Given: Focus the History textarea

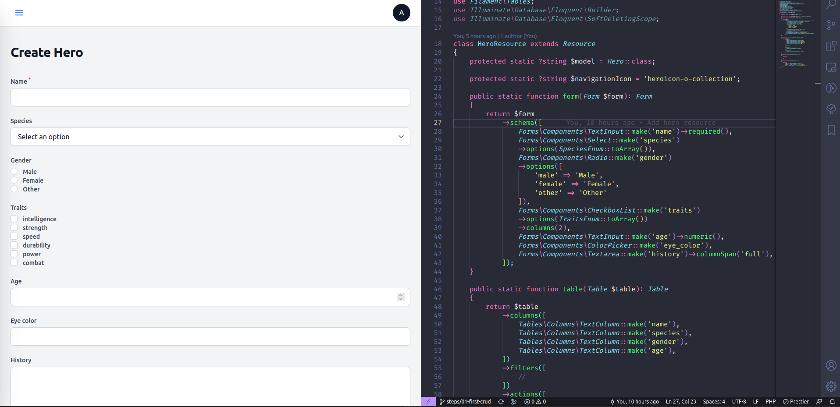Looking at the screenshot, I should (x=210, y=386).
